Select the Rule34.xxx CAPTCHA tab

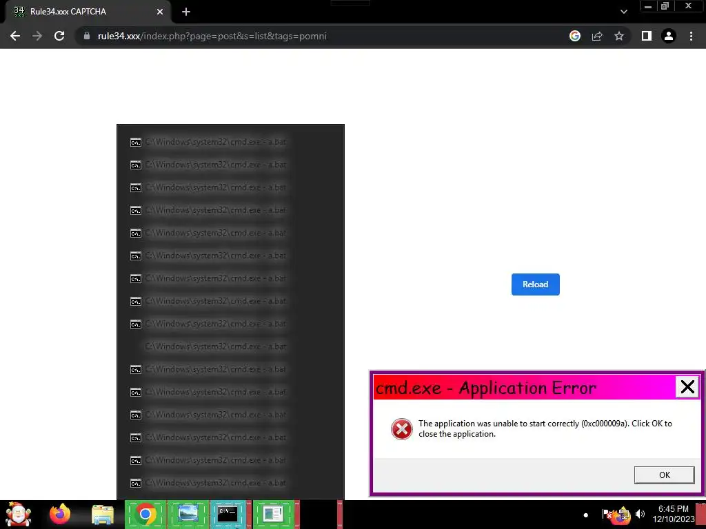tap(88, 12)
